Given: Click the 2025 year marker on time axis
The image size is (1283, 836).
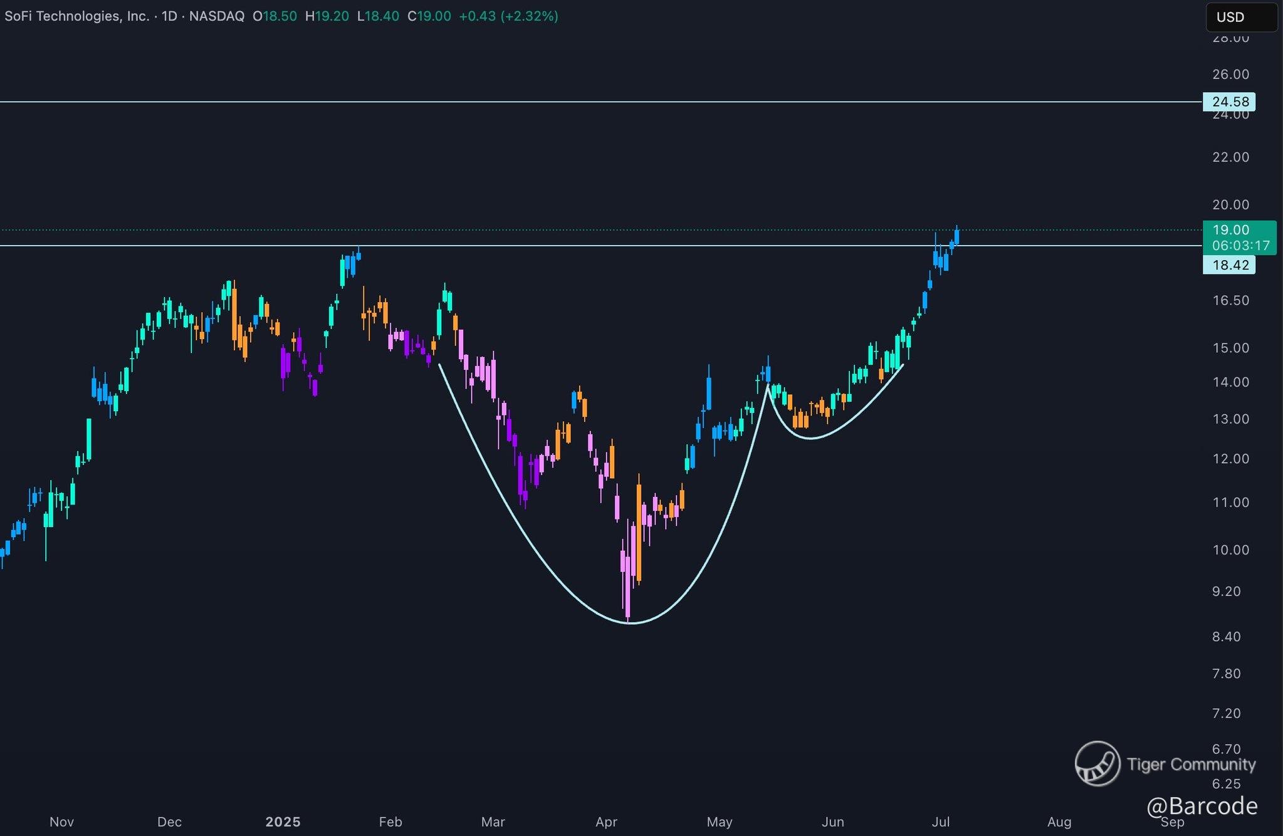Looking at the screenshot, I should tap(283, 822).
